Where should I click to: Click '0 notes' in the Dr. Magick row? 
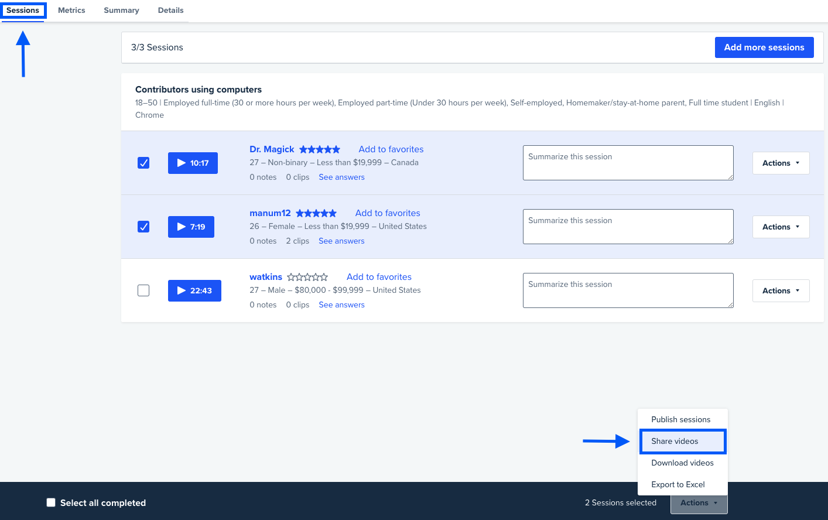tap(263, 177)
